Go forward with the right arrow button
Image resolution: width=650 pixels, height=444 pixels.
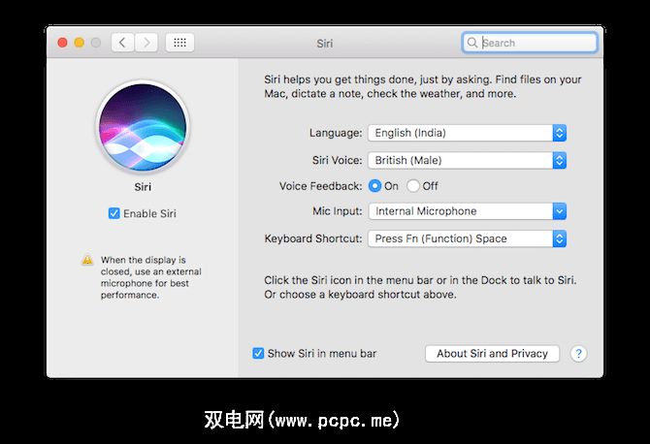click(x=146, y=43)
